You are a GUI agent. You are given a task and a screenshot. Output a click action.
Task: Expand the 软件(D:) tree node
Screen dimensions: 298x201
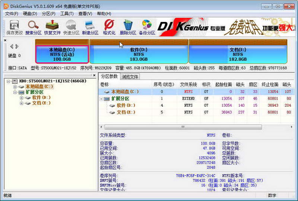click(x=22, y=98)
